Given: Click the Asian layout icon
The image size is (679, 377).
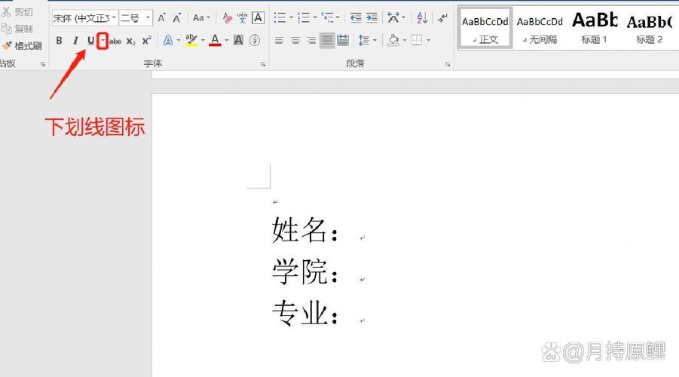Looking at the screenshot, I should pos(393,18).
